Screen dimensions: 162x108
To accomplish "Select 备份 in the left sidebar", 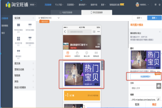I will click(3, 33).
